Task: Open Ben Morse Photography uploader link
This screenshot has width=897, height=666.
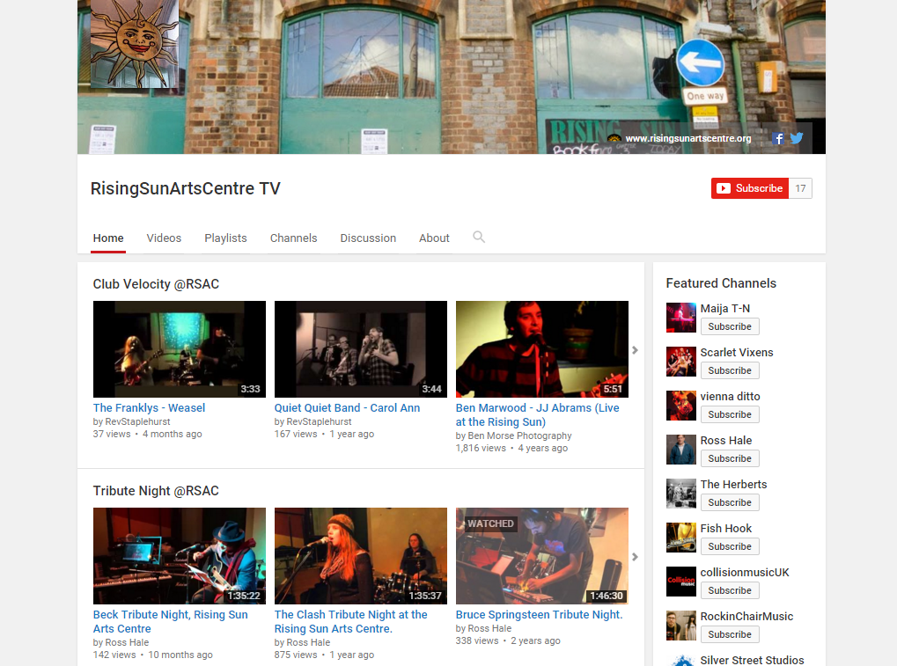Action: pos(519,435)
